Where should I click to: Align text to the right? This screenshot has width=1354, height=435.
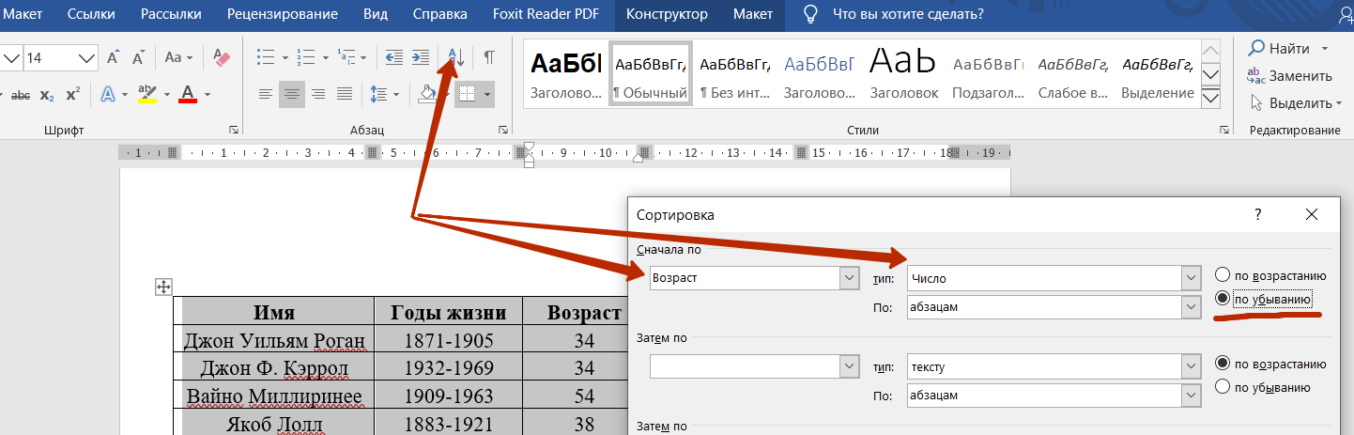coord(318,94)
